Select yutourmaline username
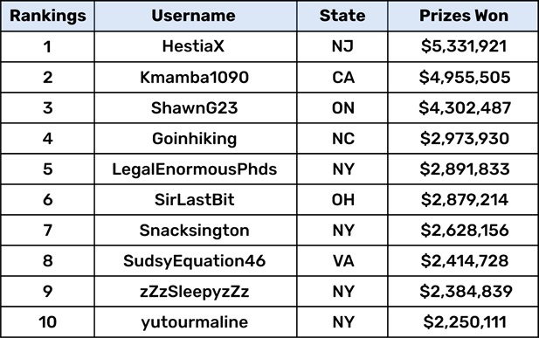Screen dimensions: 539x338 click(x=194, y=322)
